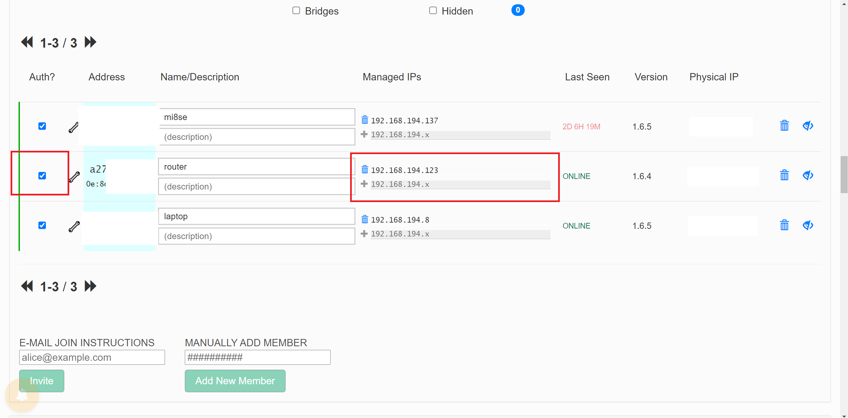Viewport: 848px width, 418px height.
Task: Toggle the Bridges checkbox
Action: [296, 11]
